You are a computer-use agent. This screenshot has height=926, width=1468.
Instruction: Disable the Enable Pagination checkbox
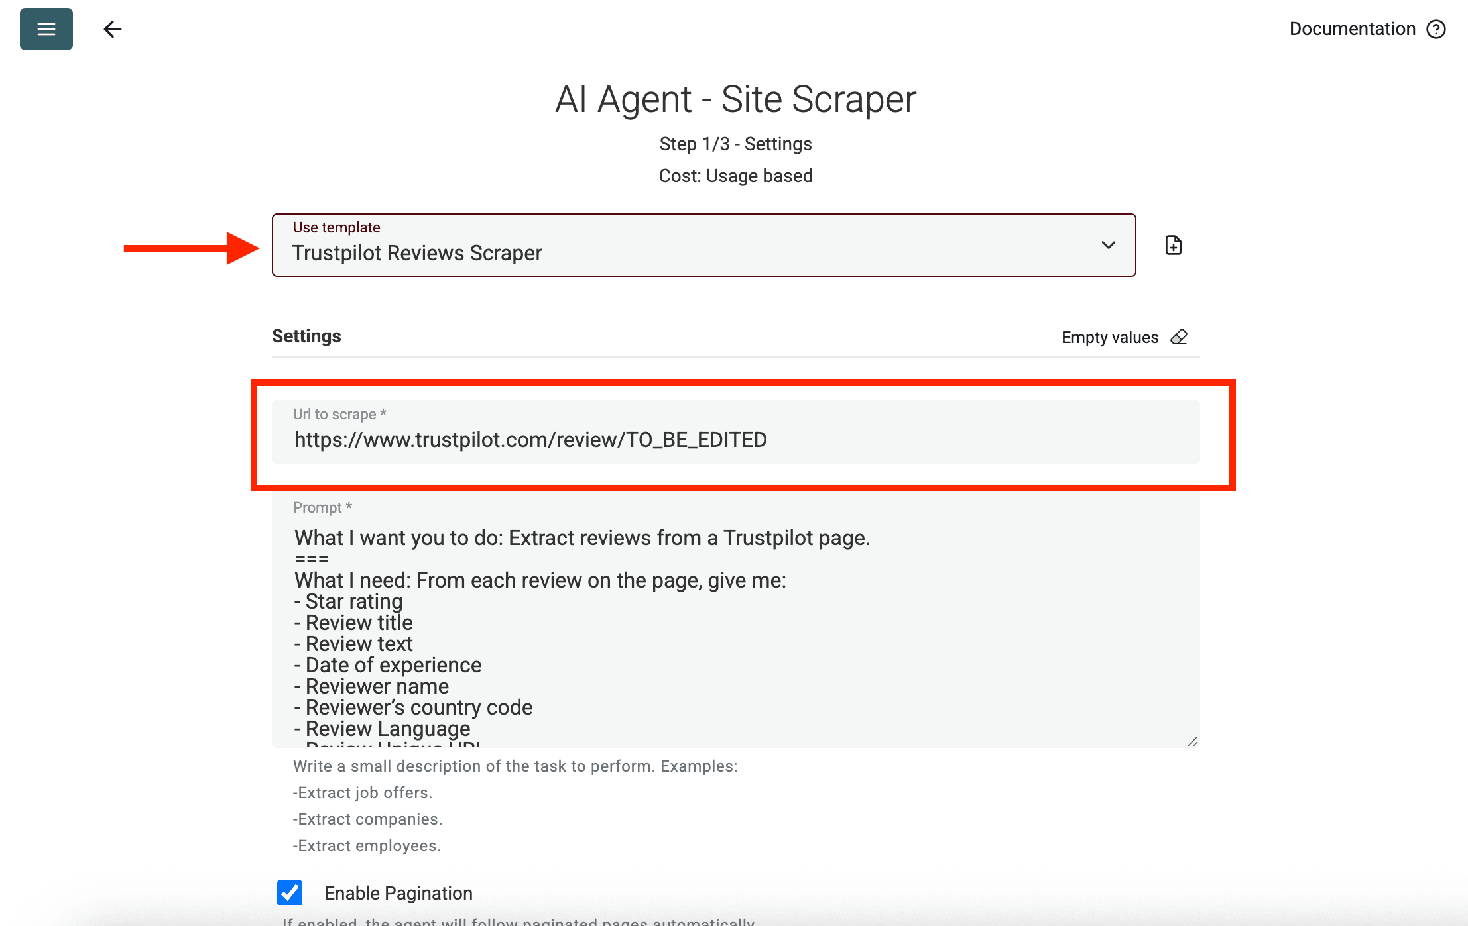(x=288, y=893)
